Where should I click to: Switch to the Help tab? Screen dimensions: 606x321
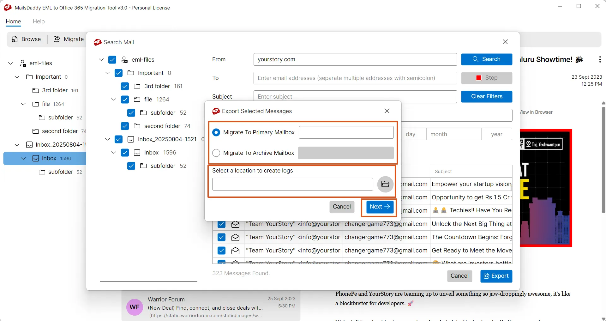point(39,21)
